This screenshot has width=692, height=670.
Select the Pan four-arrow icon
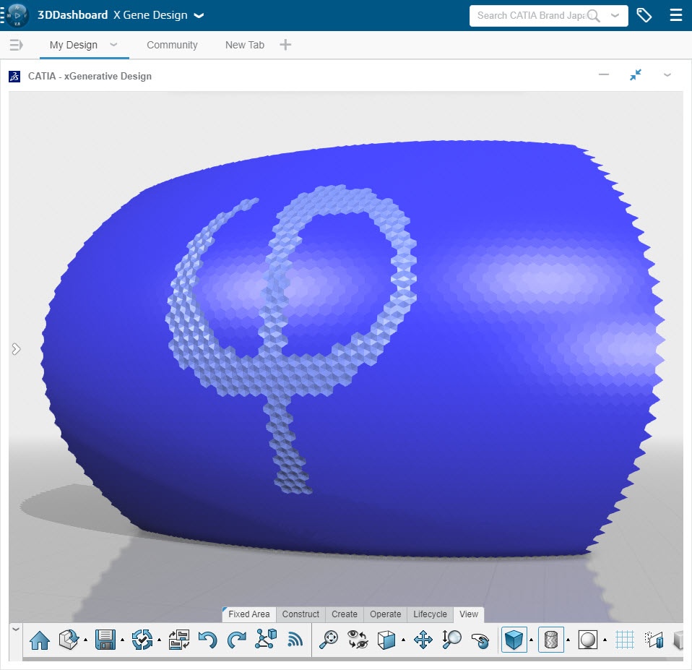(x=423, y=640)
